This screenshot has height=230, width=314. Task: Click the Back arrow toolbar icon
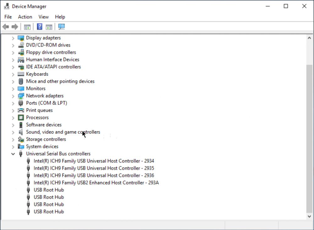coord(6,27)
